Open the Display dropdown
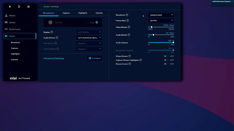234x131 pixels. click(89, 32)
